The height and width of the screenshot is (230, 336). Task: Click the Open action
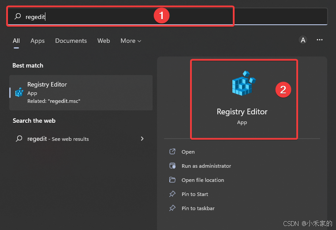pyautogui.click(x=188, y=152)
